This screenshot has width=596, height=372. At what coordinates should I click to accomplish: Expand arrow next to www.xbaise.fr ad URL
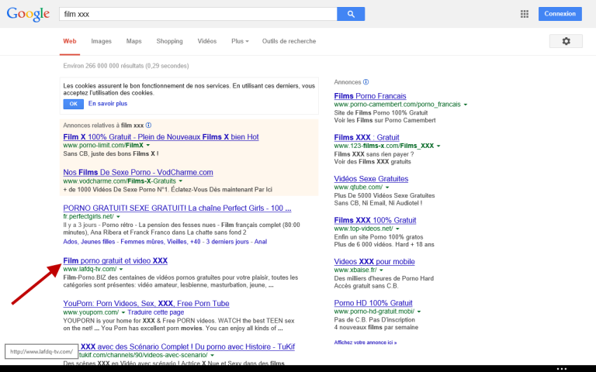[x=381, y=270]
